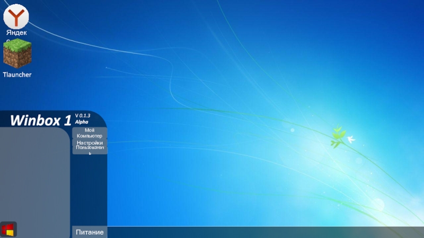The image size is (424, 238).
Task: Select the Tlauncher text label
Action: (x=17, y=75)
